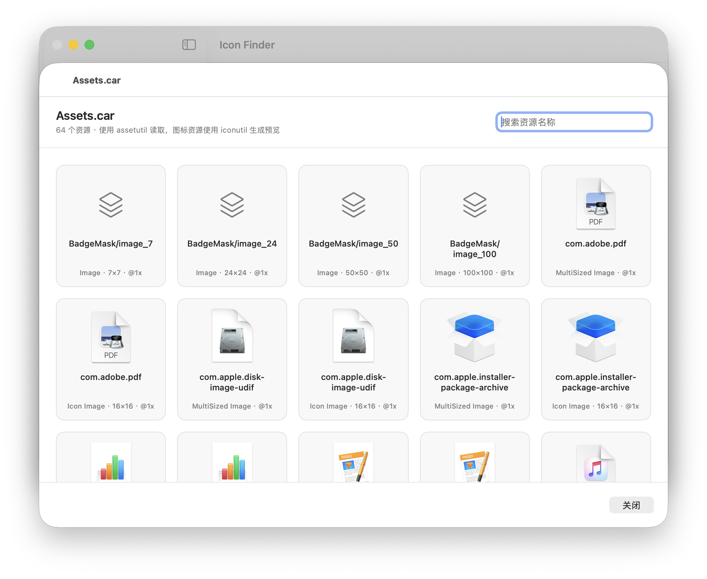Click the '64 个资源' description line
The image size is (707, 579).
click(x=168, y=130)
